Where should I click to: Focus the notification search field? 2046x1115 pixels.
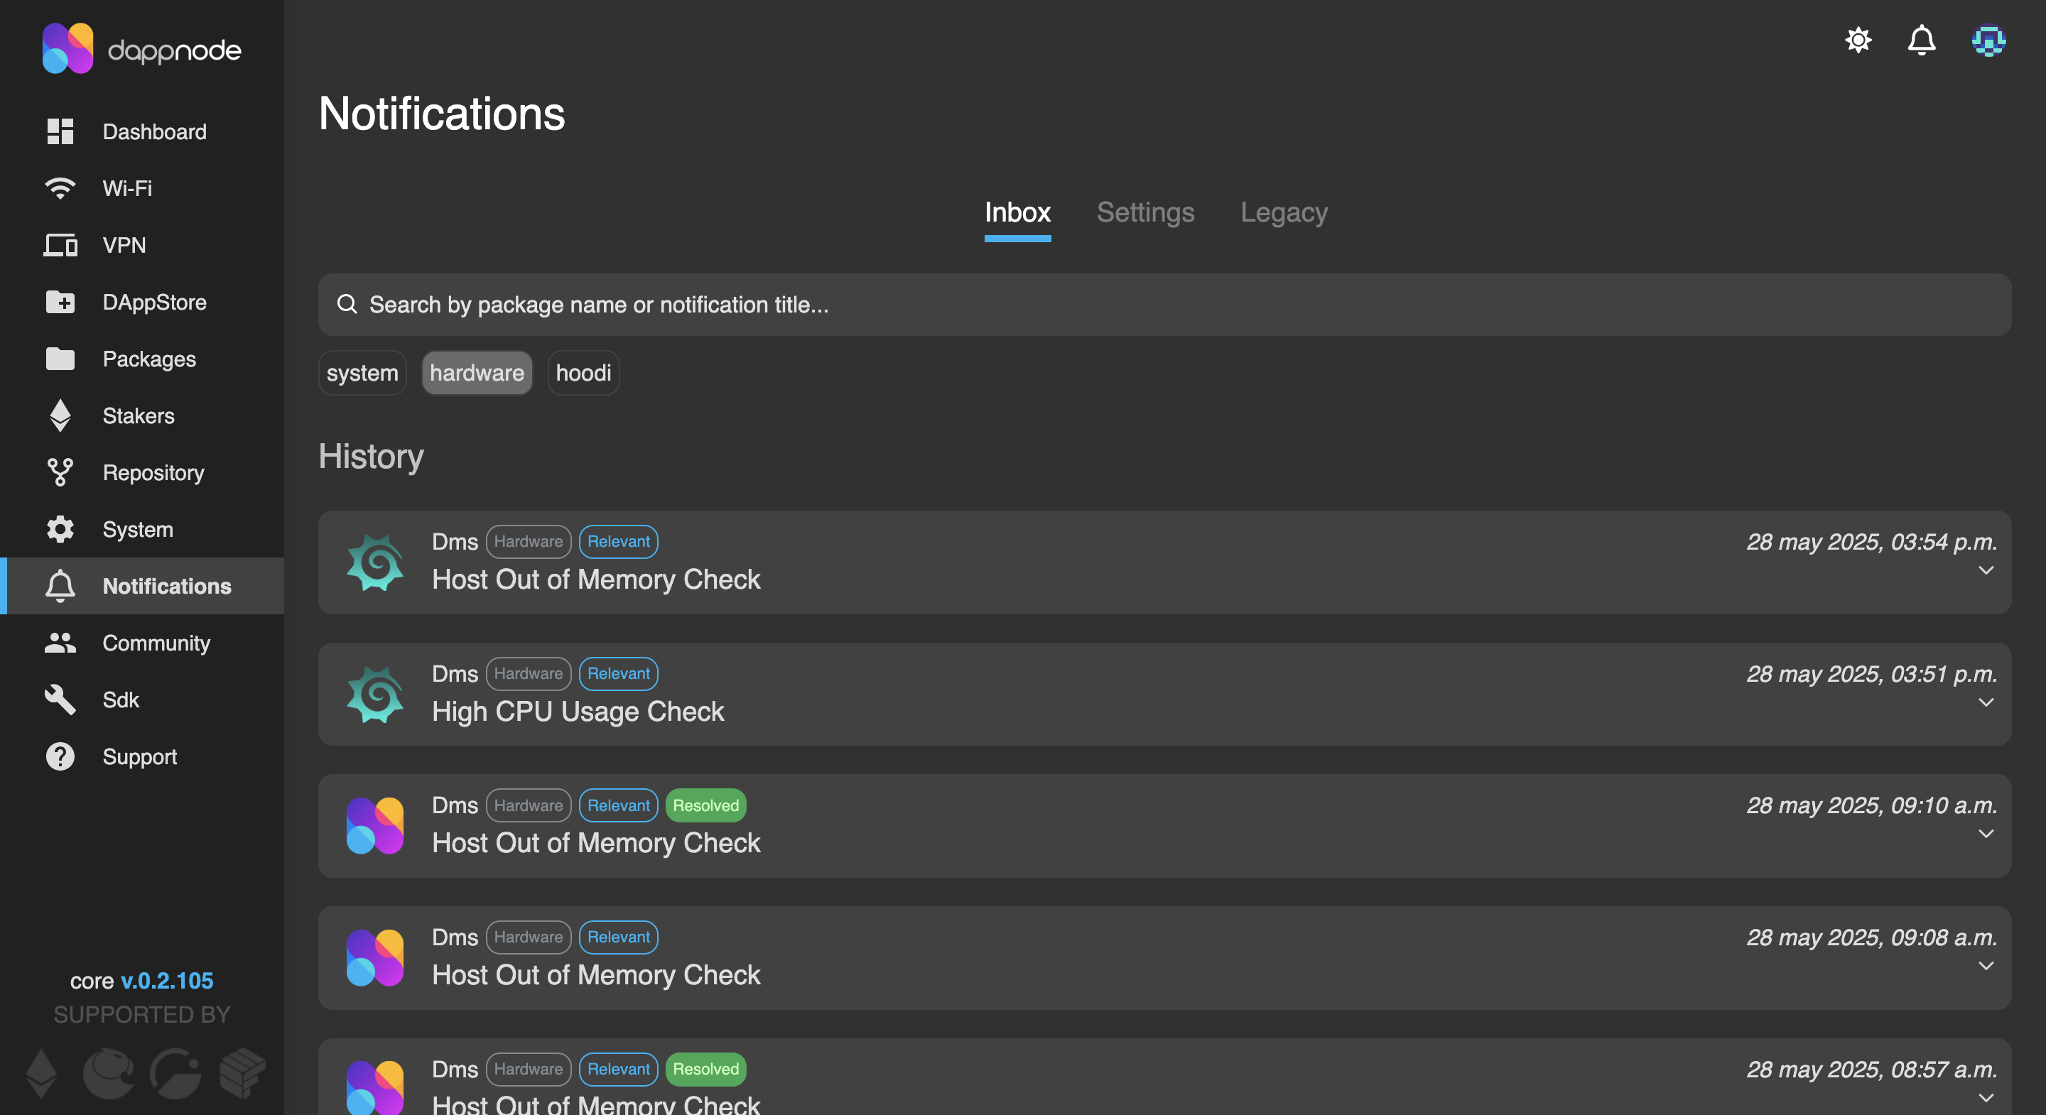pos(1164,305)
